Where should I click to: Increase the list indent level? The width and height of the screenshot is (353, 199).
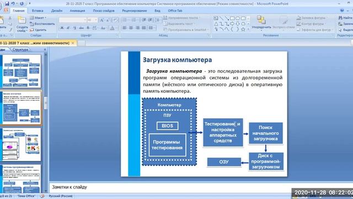pyautogui.click(x=150, y=20)
